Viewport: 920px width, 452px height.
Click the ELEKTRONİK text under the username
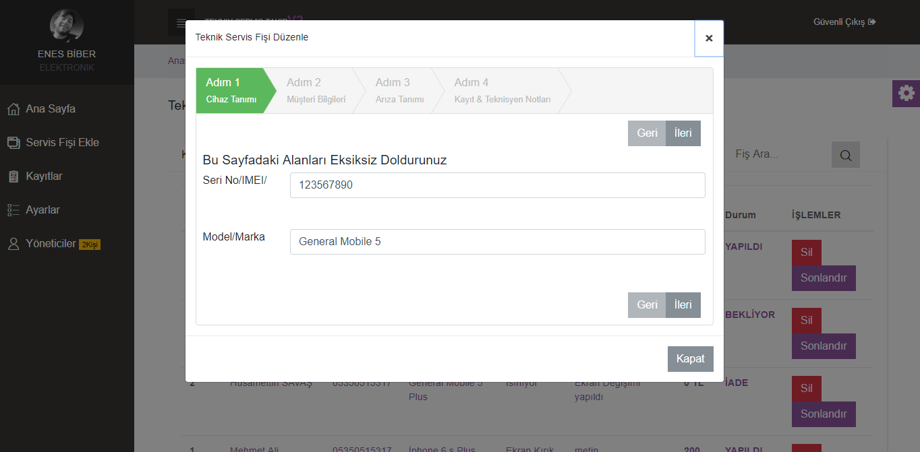point(67,68)
